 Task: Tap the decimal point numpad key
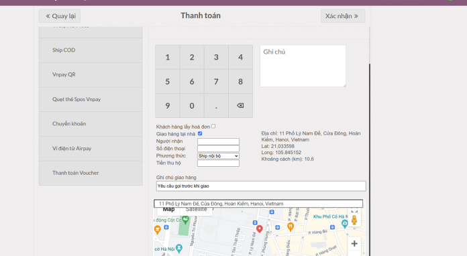click(x=216, y=106)
